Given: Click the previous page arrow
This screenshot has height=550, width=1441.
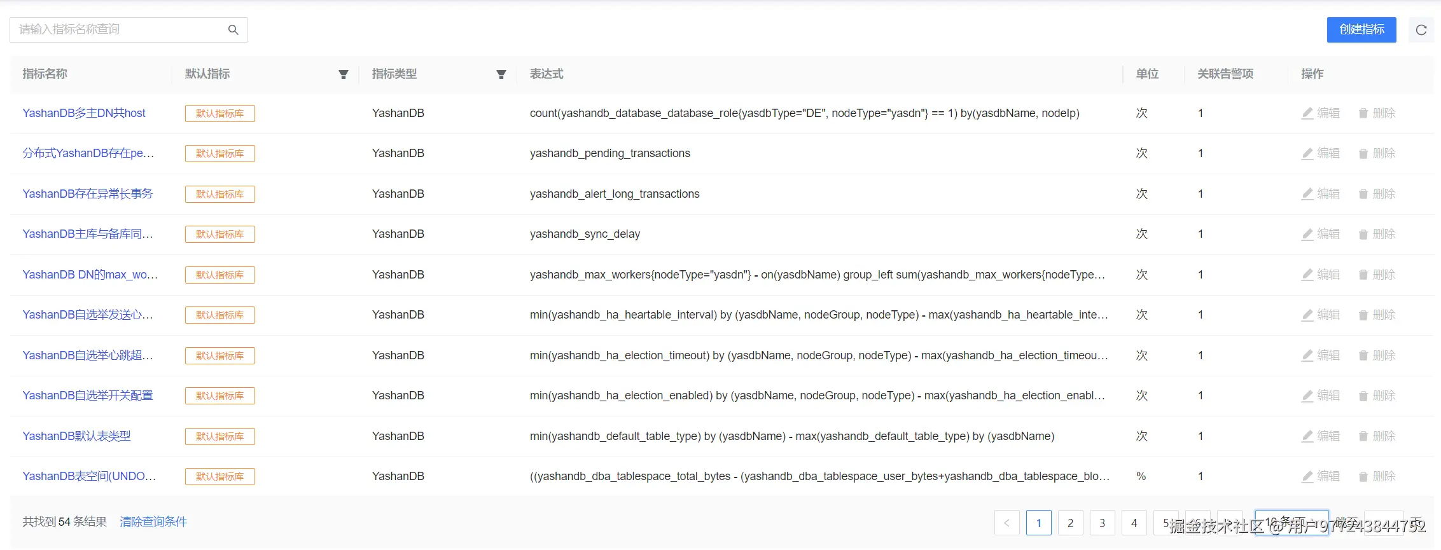Looking at the screenshot, I should [x=1007, y=523].
